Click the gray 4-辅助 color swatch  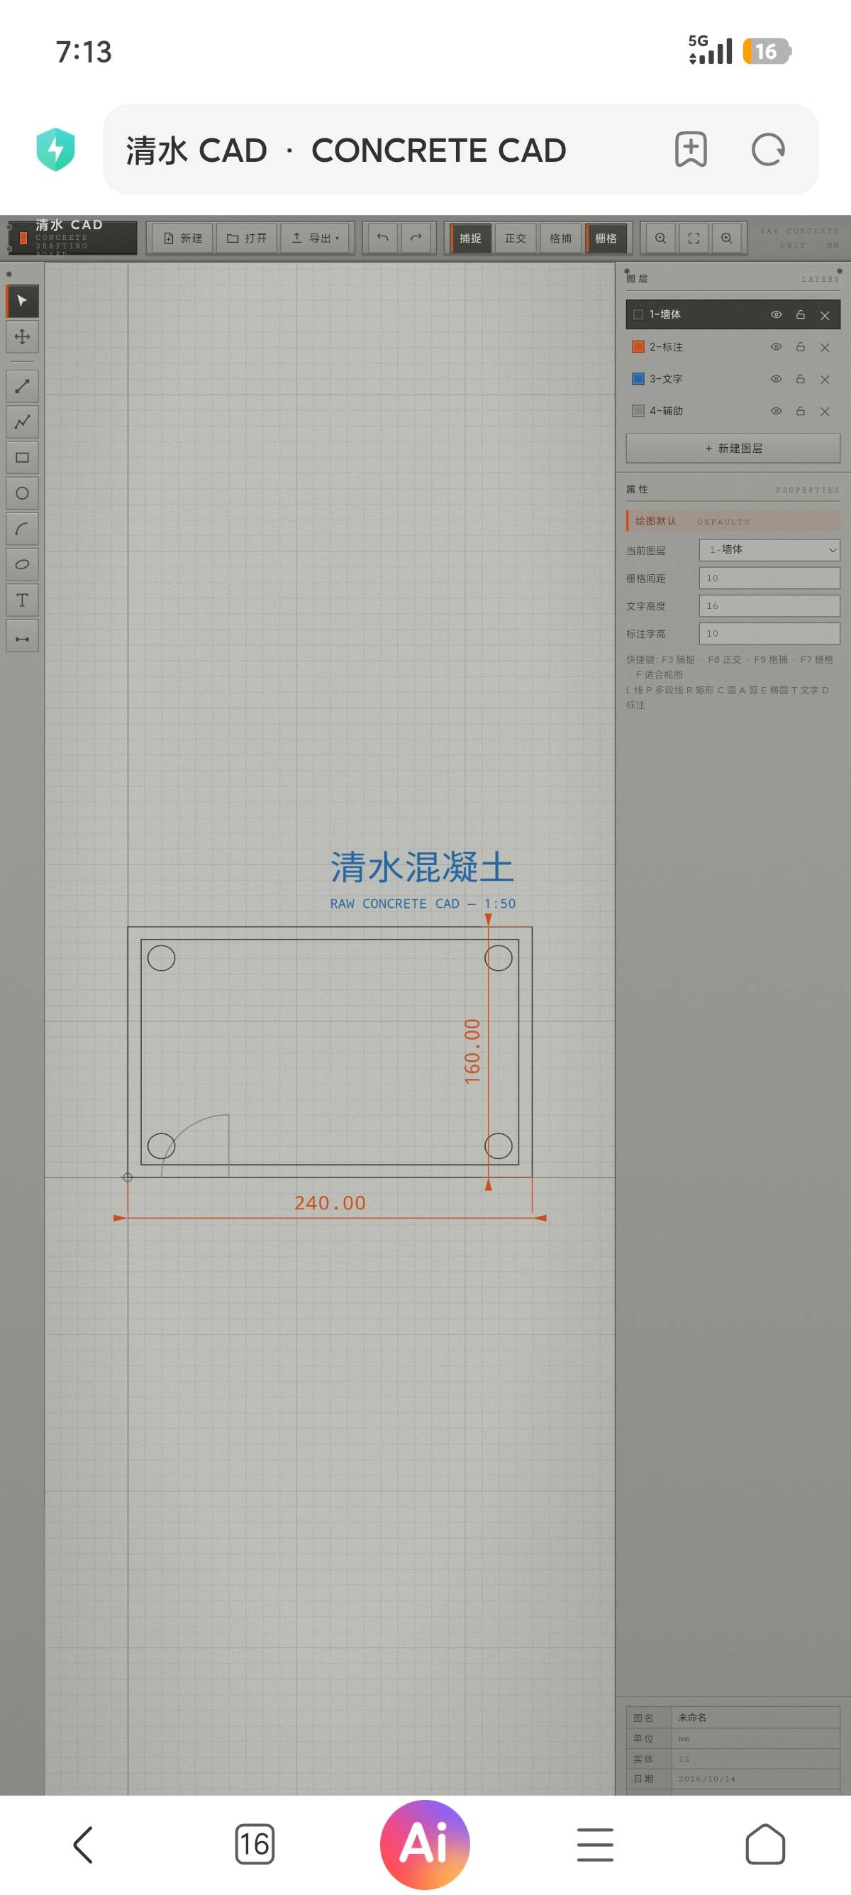pyautogui.click(x=638, y=411)
